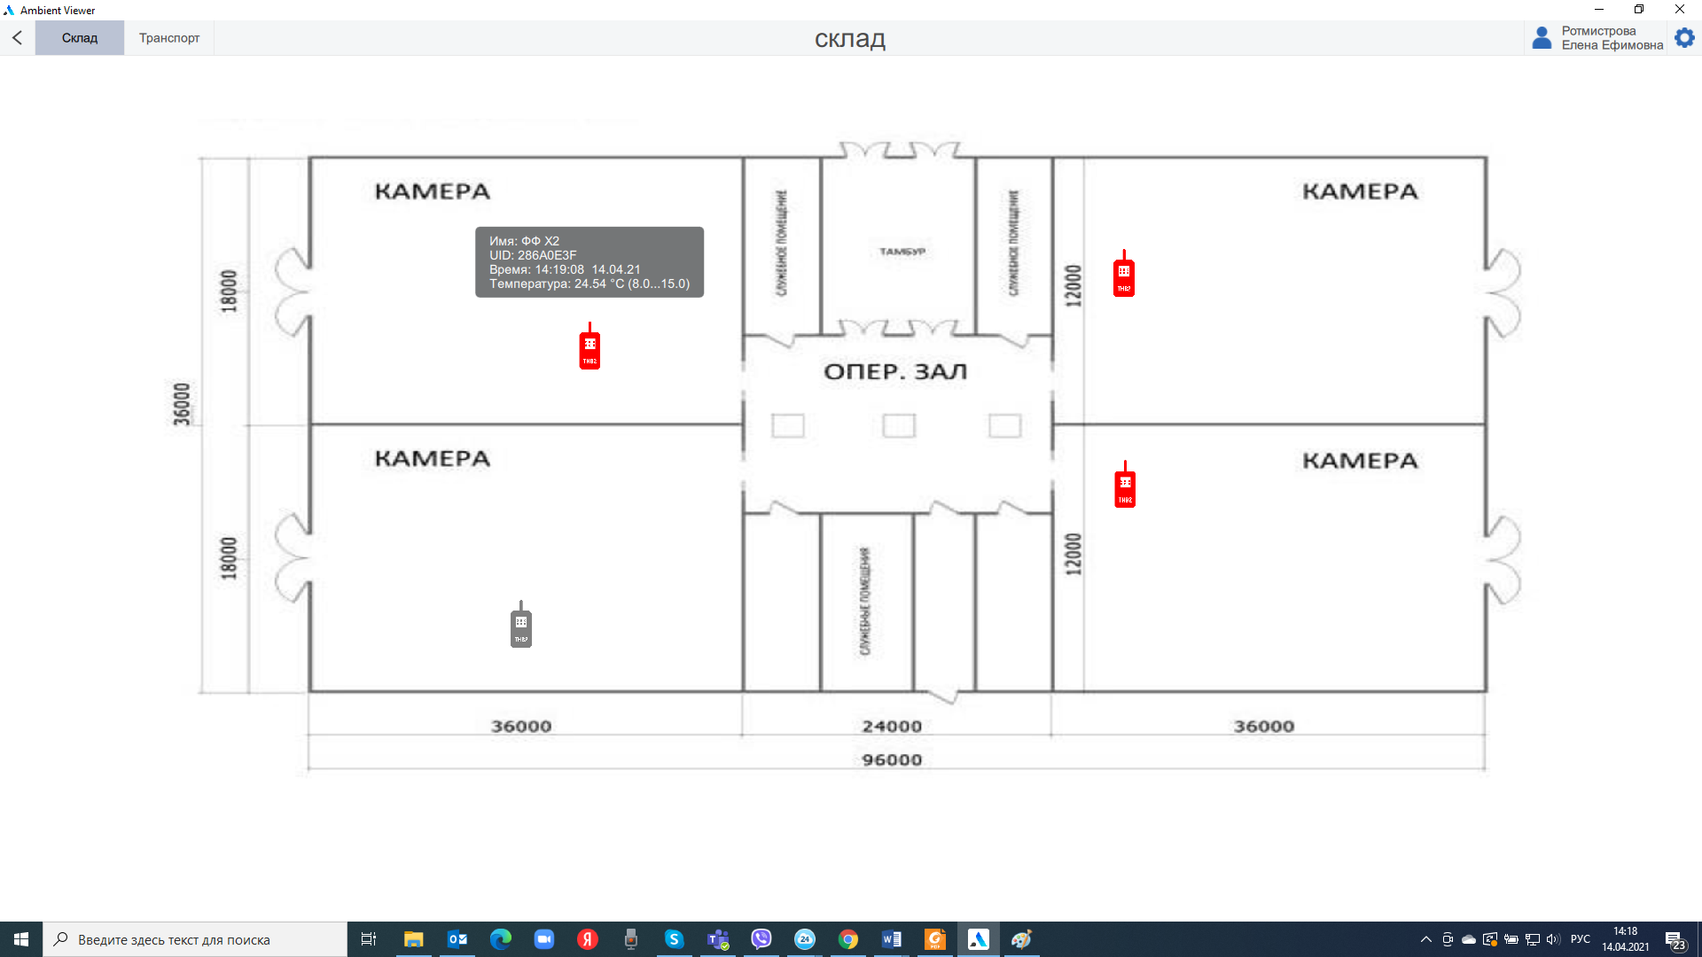This screenshot has width=1702, height=957.
Task: Click the user profile avatar icon
Action: [x=1542, y=38]
